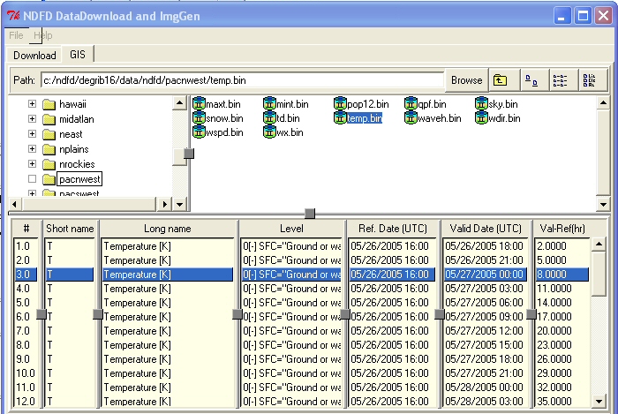Expand the neast folder node
The image size is (618, 414).
(33, 134)
